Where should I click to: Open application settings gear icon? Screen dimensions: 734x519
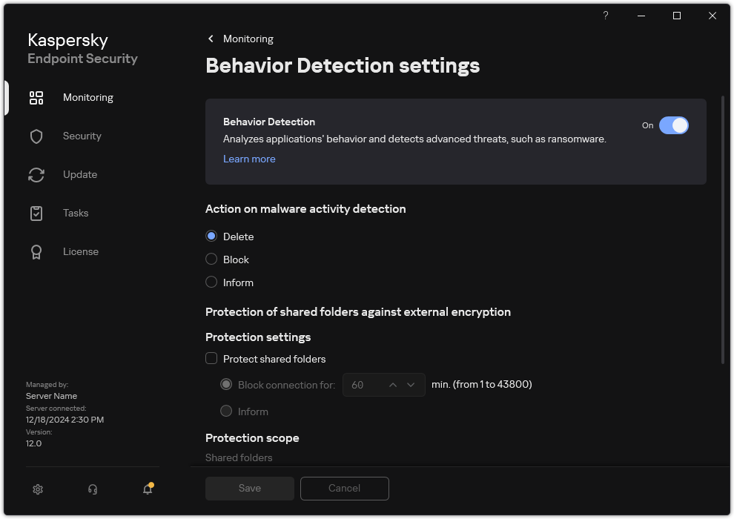pyautogui.click(x=38, y=489)
